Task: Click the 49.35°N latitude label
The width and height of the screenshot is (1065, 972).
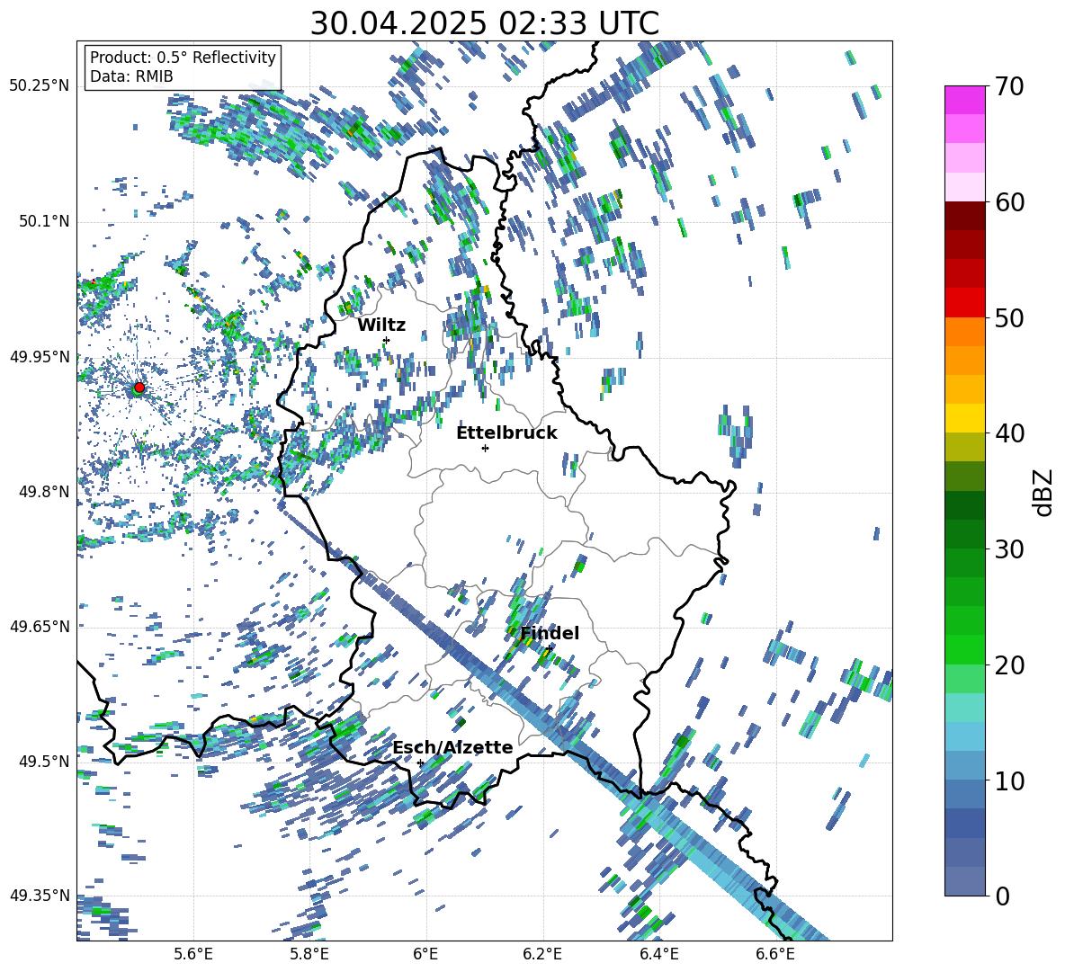Action: (x=40, y=896)
